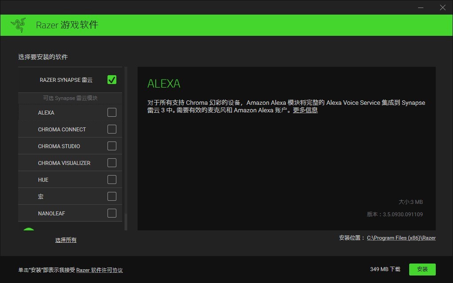Select the HUE row in the module list

[x=58, y=180]
